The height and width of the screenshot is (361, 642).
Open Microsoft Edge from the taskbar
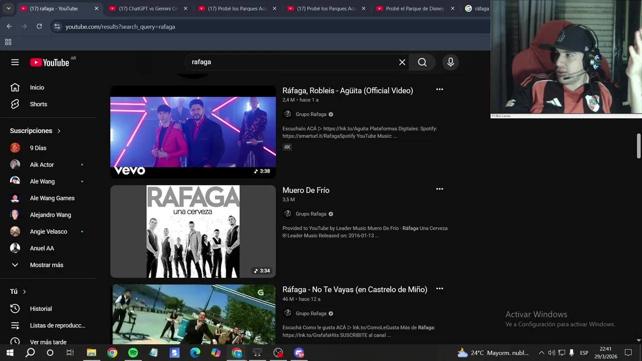pos(195,353)
